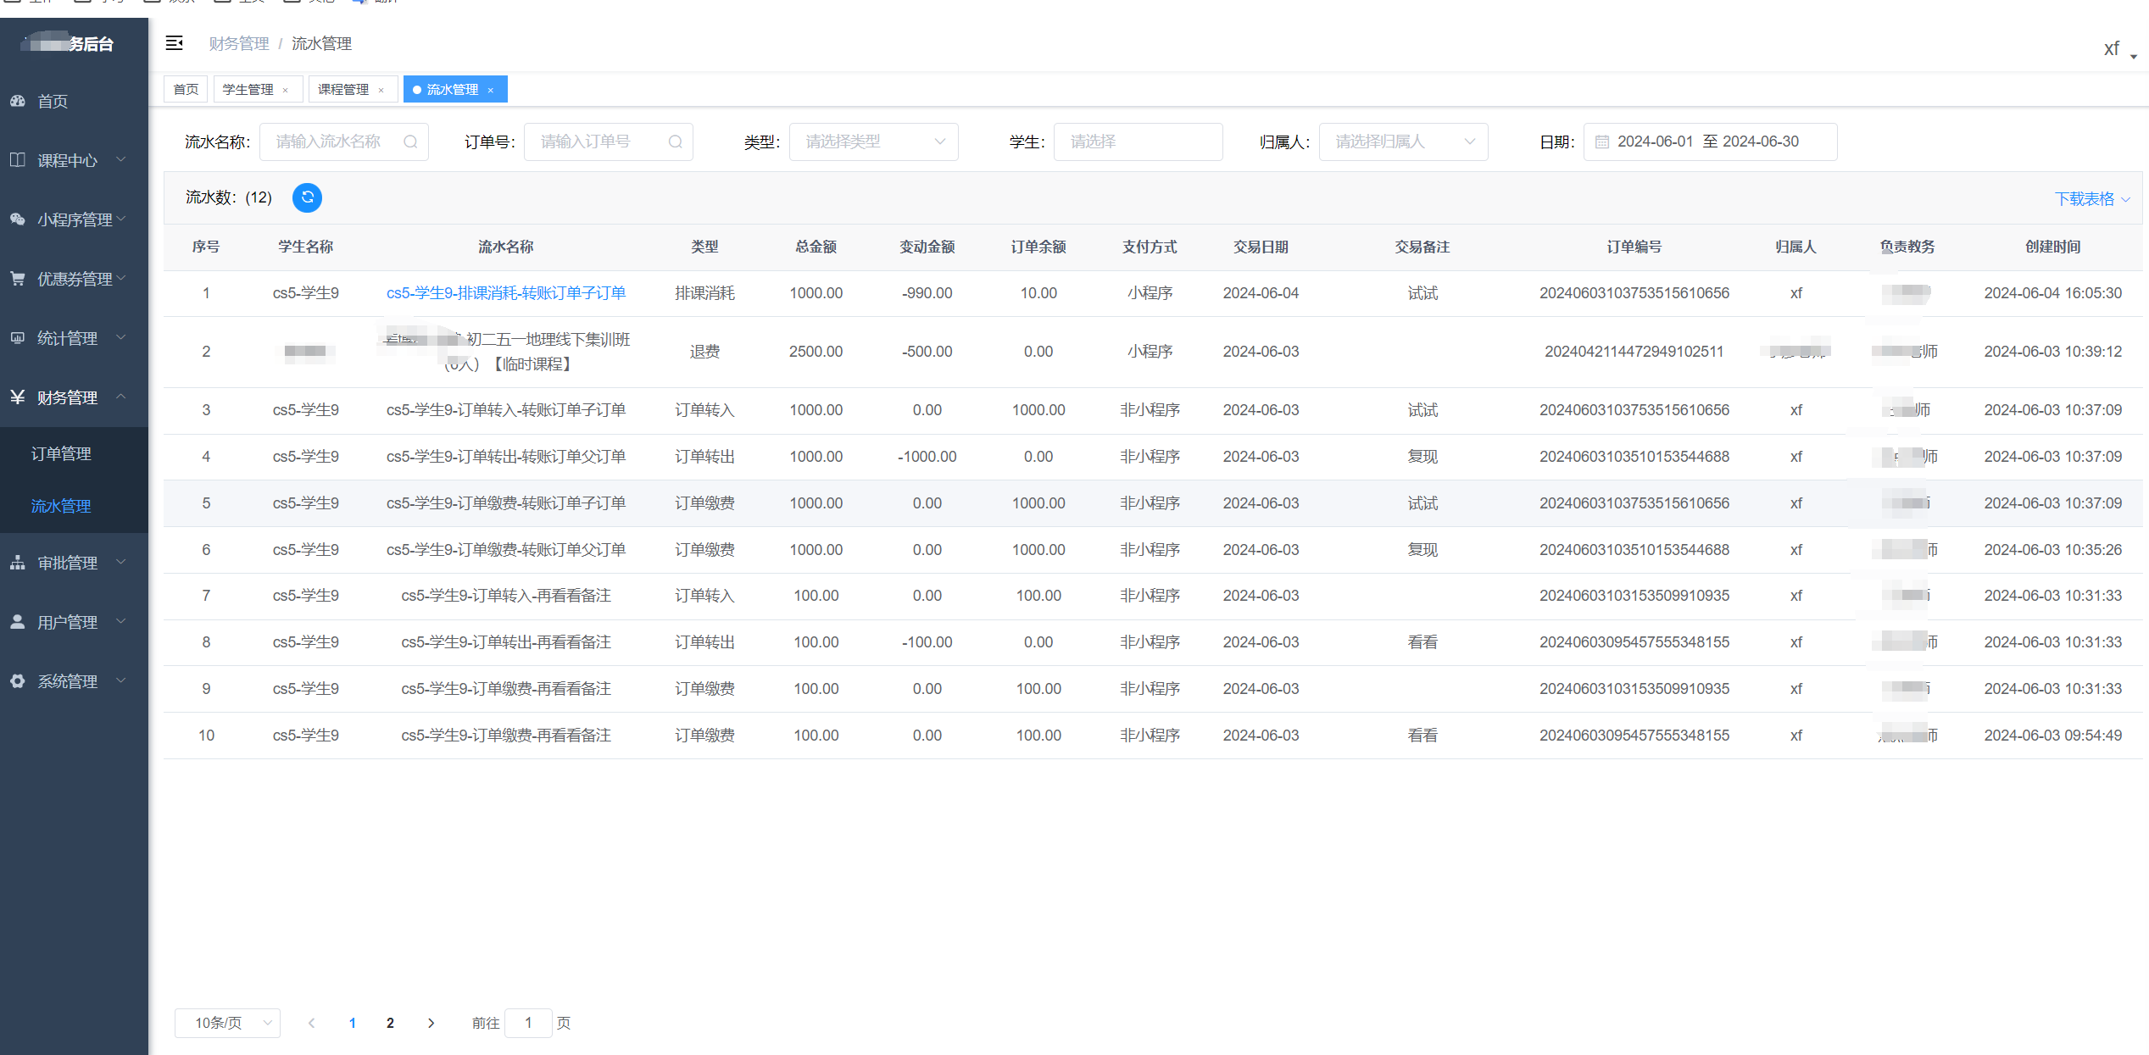Open the 10条/页 page size dropdown
Screen dimensions: 2149x1055
[227, 1023]
